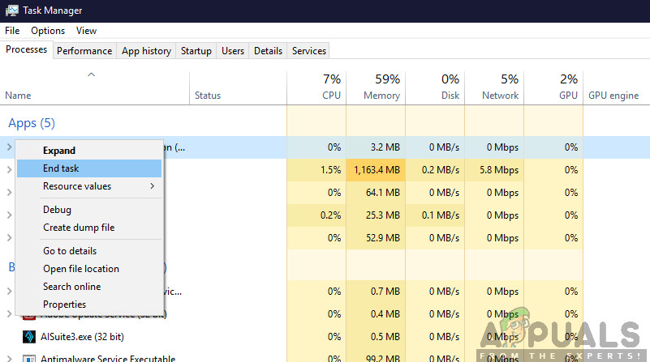This screenshot has width=650, height=362.
Task: Expand the app row using 1,163.4 MB
Action: (9, 169)
